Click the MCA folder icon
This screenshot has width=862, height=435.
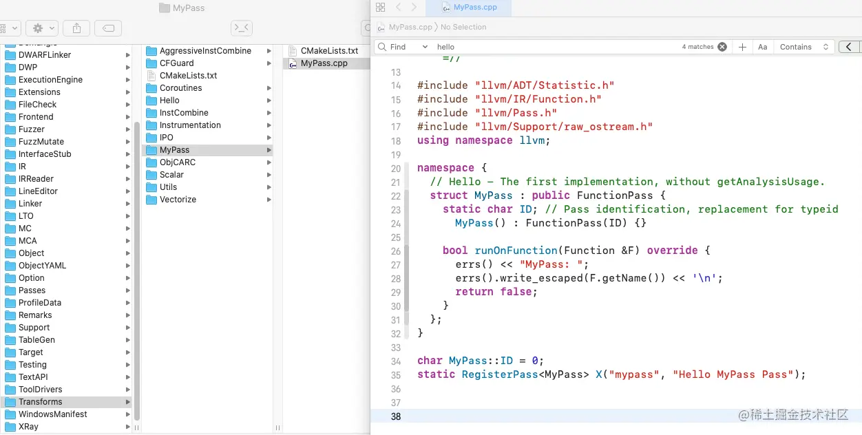pyautogui.click(x=10, y=241)
